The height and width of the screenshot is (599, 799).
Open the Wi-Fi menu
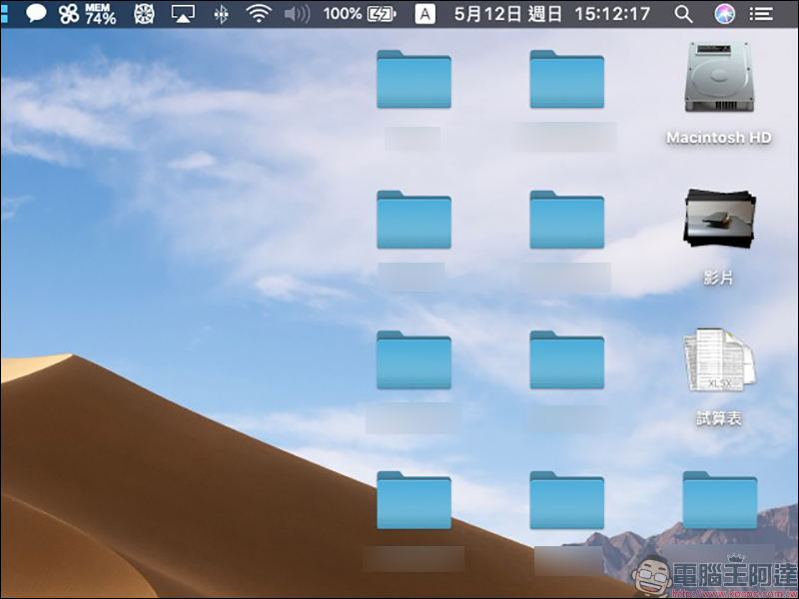point(259,14)
